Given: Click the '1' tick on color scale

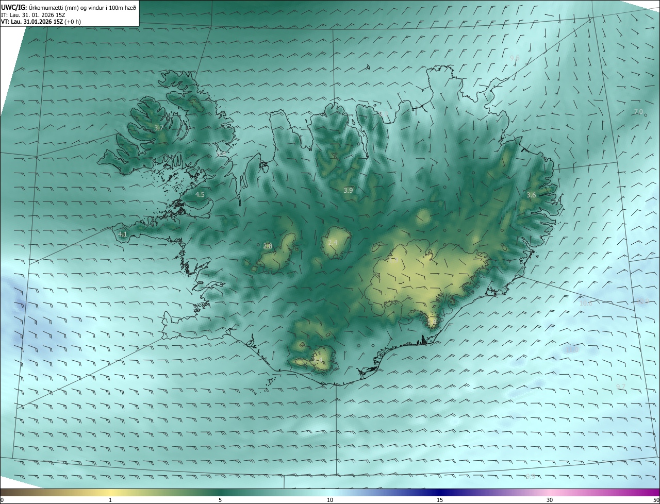Looking at the screenshot, I should click(x=110, y=500).
